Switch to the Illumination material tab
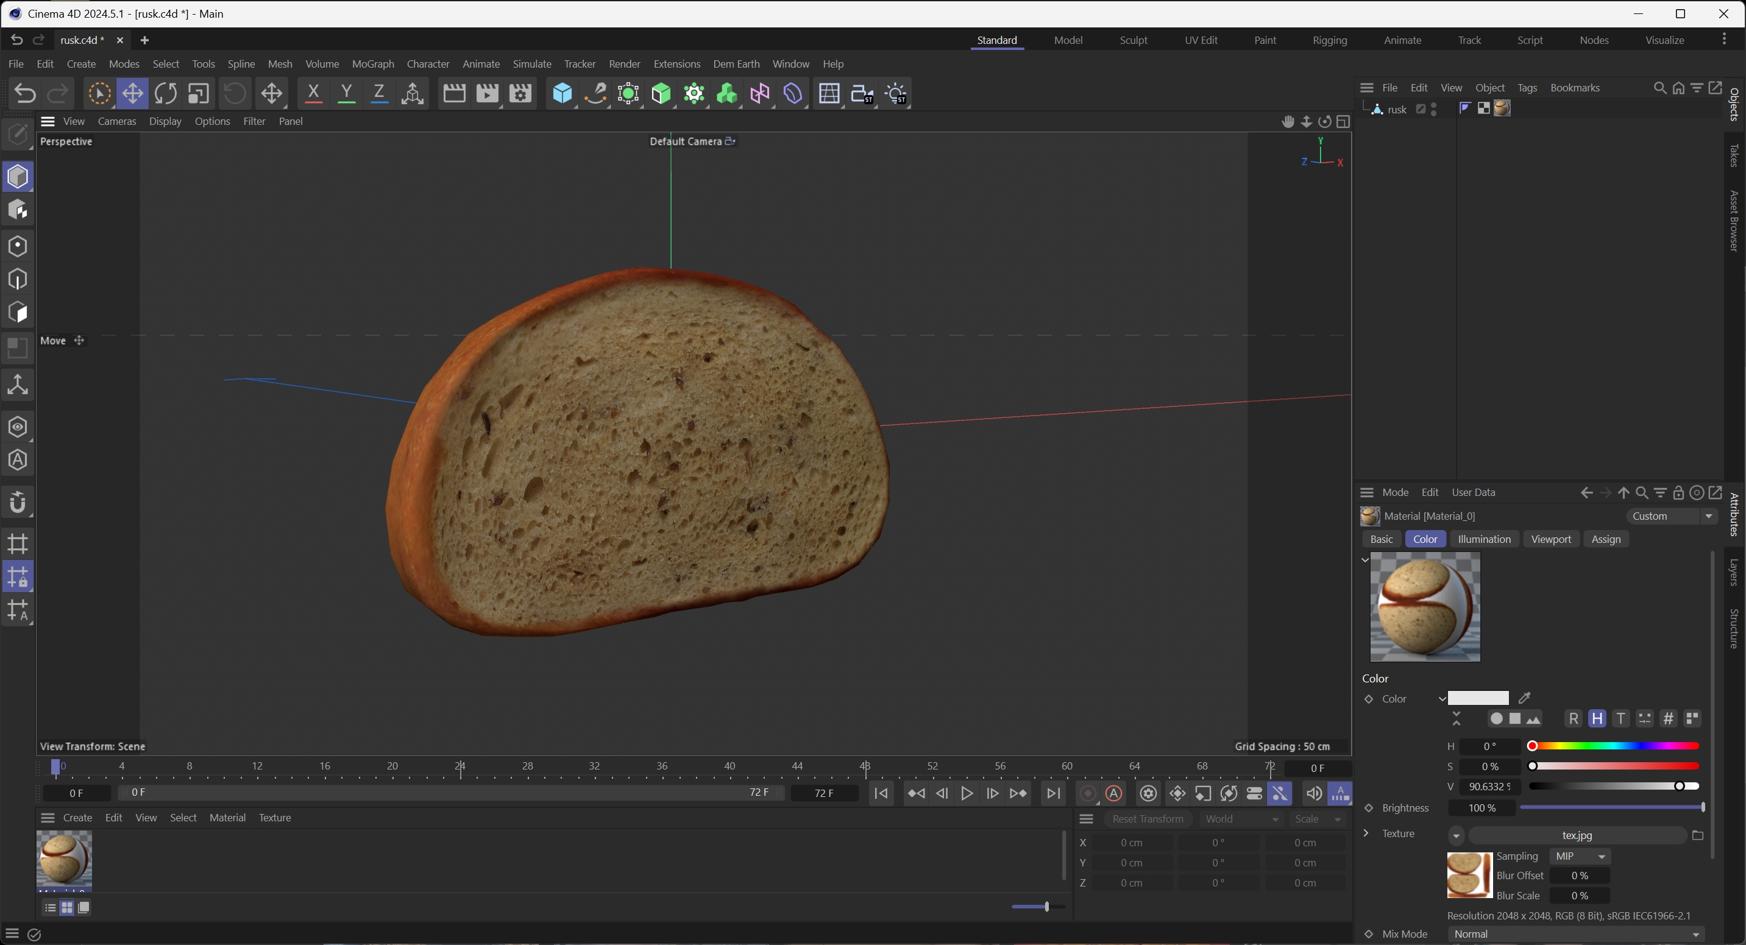The image size is (1746, 945). pos(1484,539)
